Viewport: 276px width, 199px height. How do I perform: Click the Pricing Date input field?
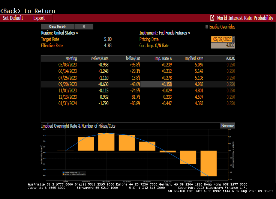pos(222,39)
